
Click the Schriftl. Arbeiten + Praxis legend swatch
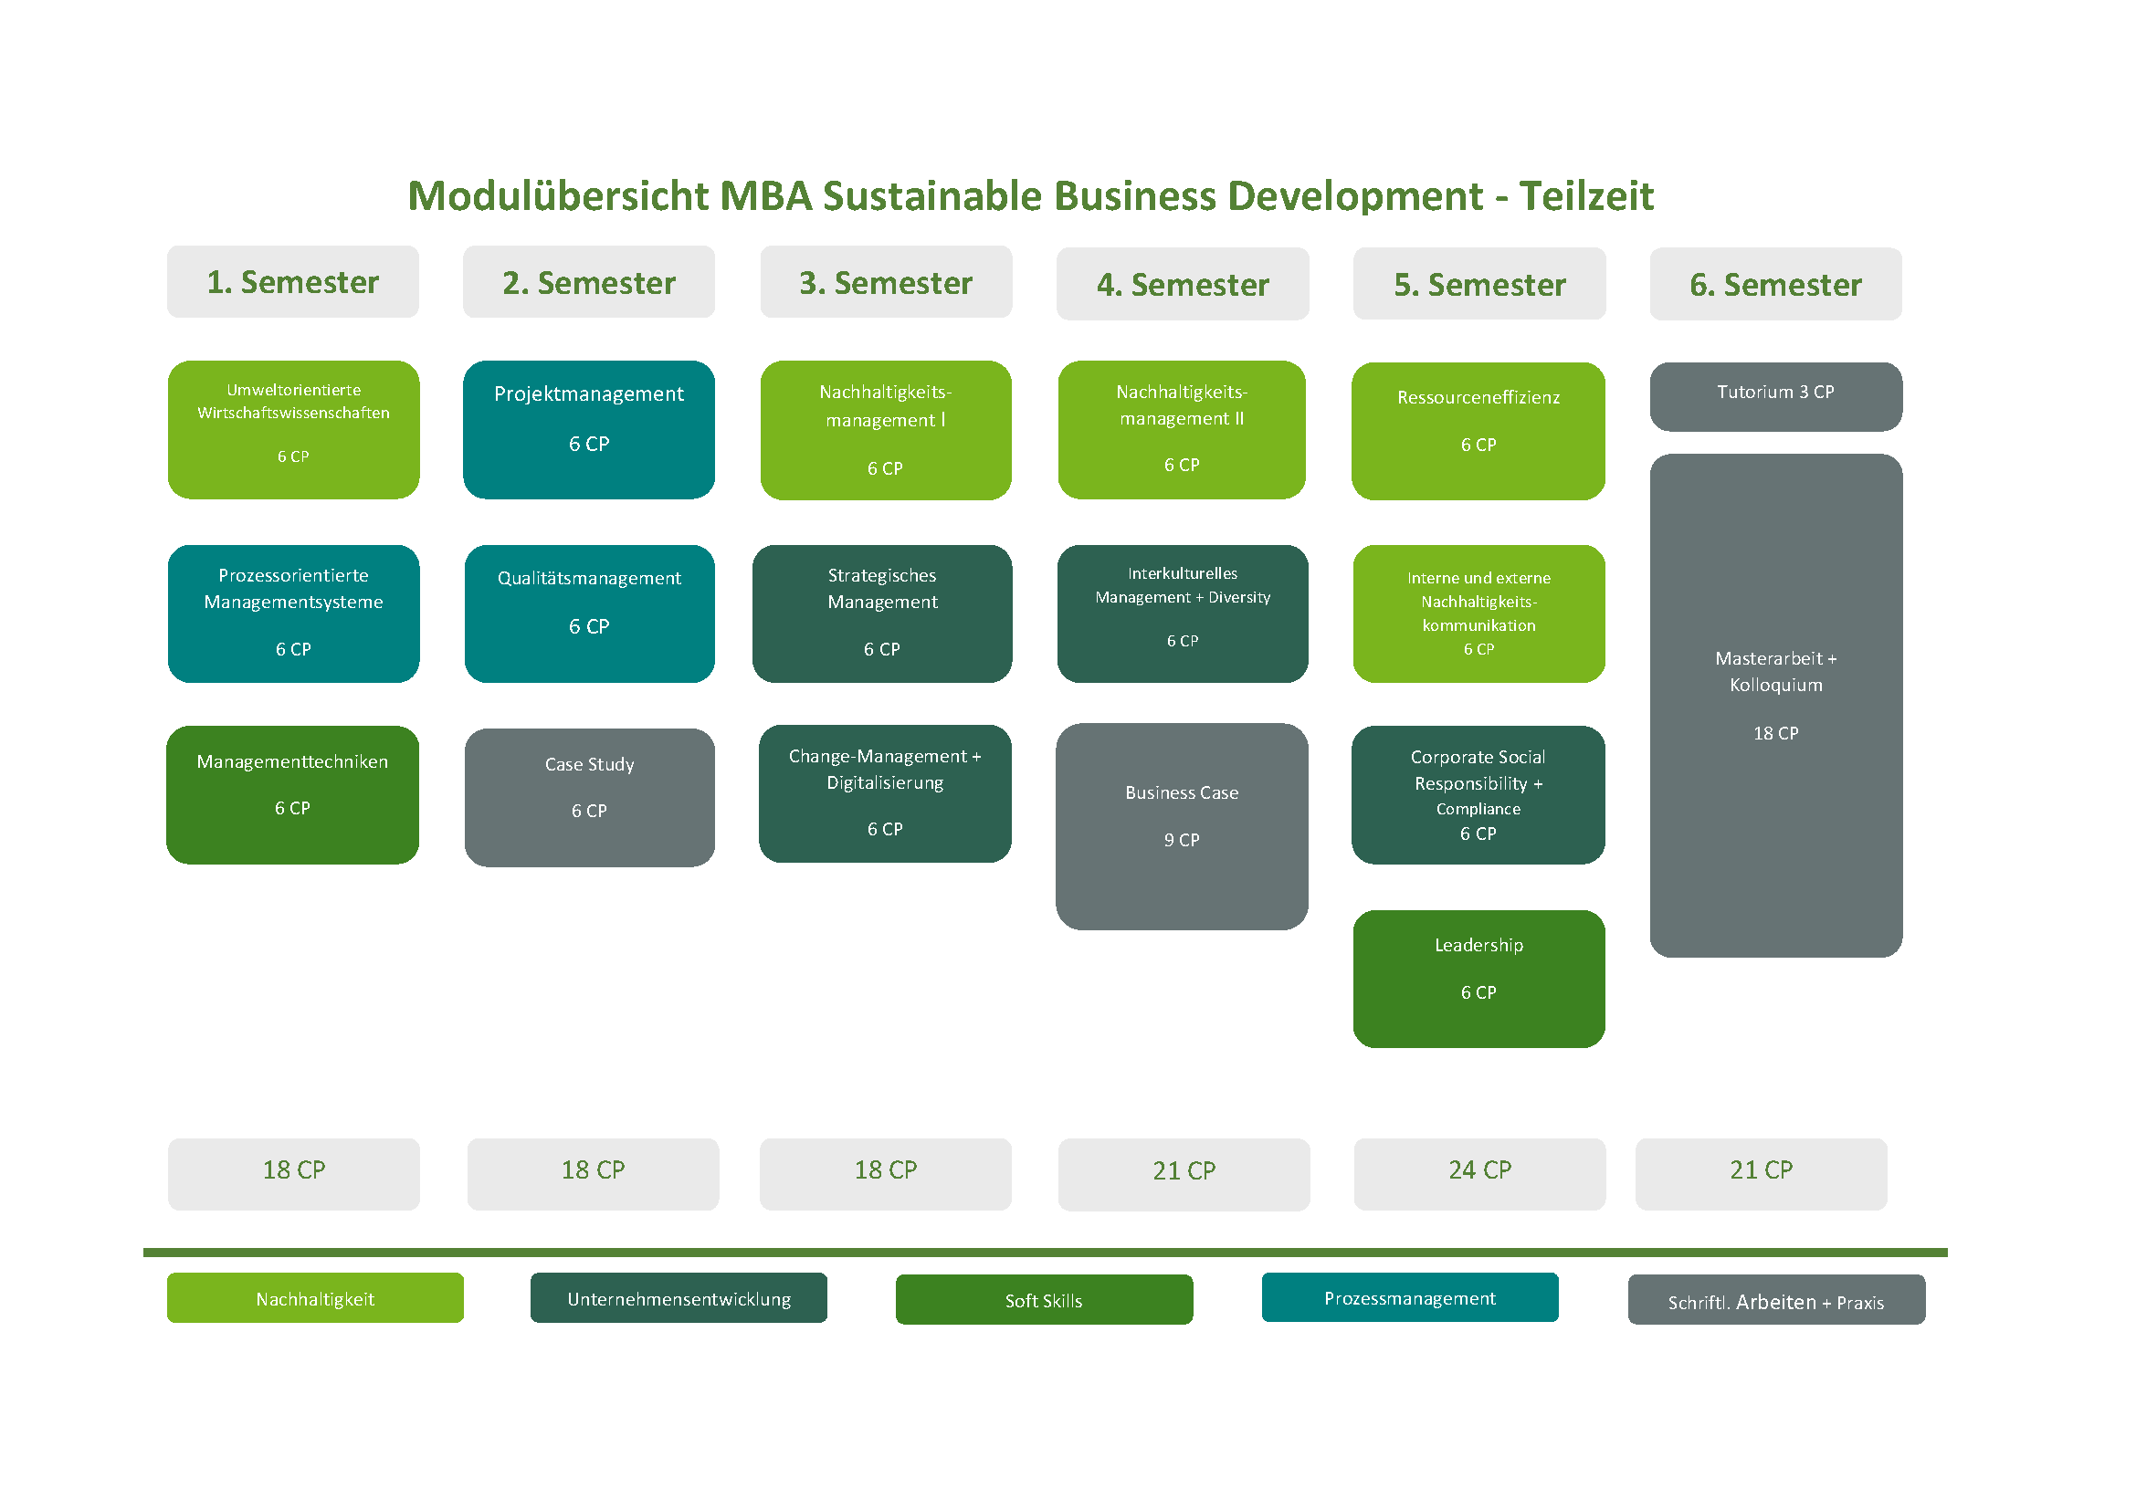(1776, 1300)
